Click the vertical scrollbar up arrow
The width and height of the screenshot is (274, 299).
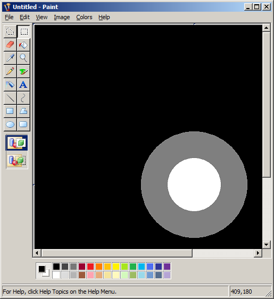(267, 28)
